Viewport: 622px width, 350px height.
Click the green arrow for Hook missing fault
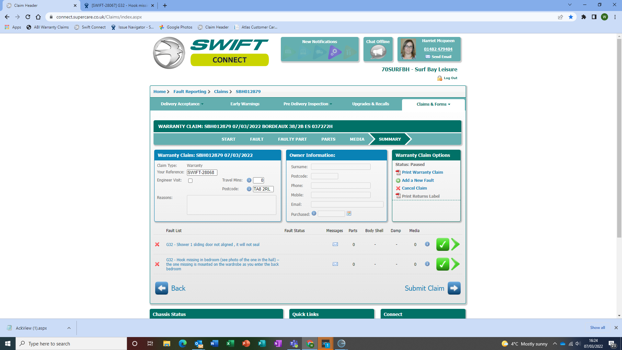pos(455,264)
